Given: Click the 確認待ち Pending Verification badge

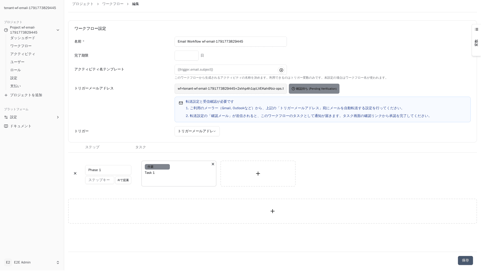Looking at the screenshot, I should coord(314,89).
